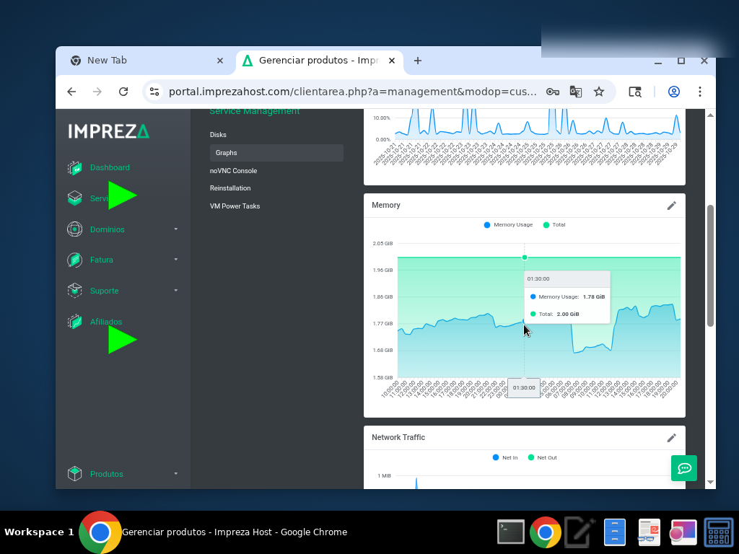This screenshot has height=554, width=739.
Task: Click the Workspace 1 label
Action: point(39,532)
